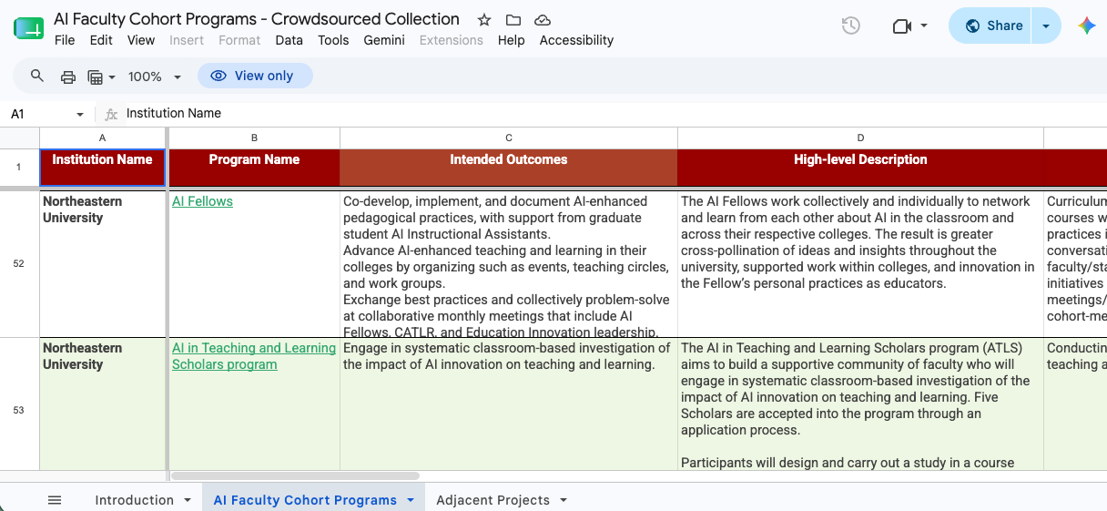Image resolution: width=1107 pixels, height=511 pixels.
Task: Click the horizontal scrollbar thumb
Action: tap(295, 475)
